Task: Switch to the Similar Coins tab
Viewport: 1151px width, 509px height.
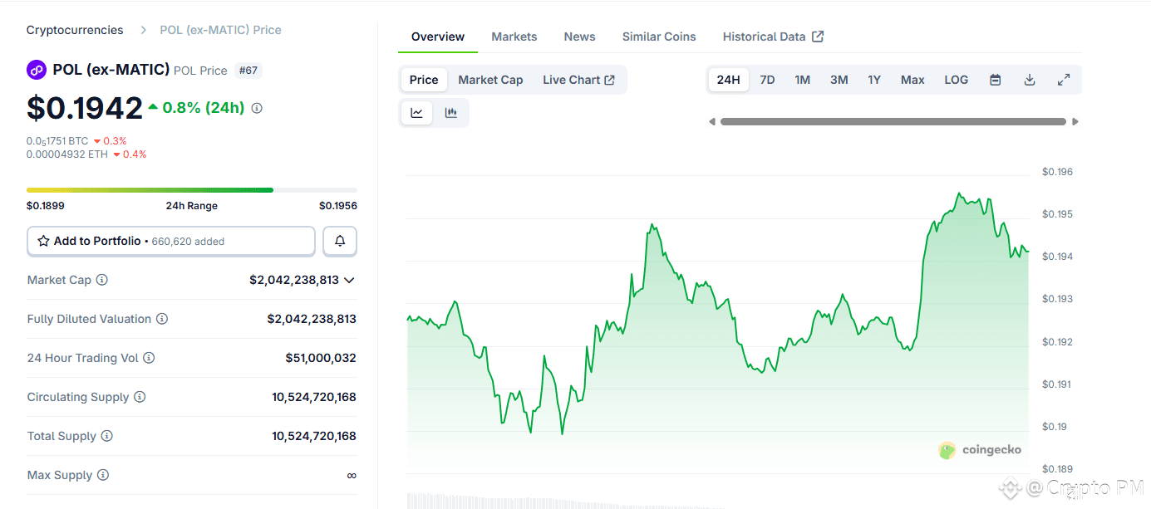Action: [x=659, y=37]
